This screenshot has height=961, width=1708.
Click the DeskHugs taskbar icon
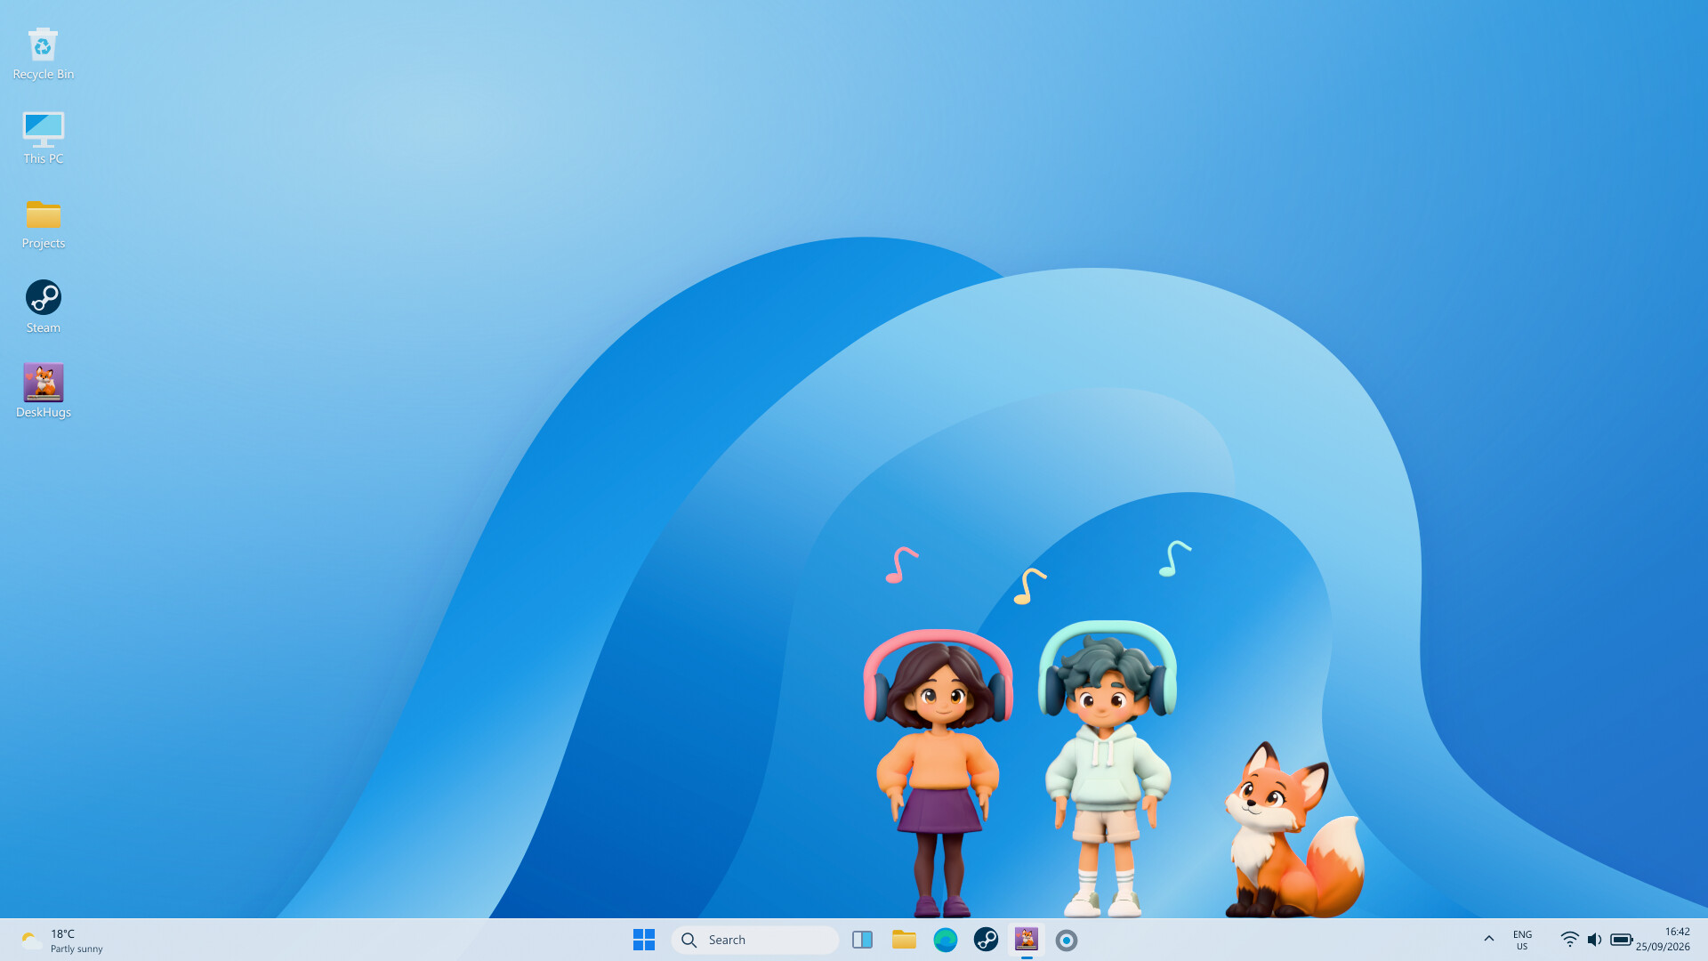(1027, 940)
